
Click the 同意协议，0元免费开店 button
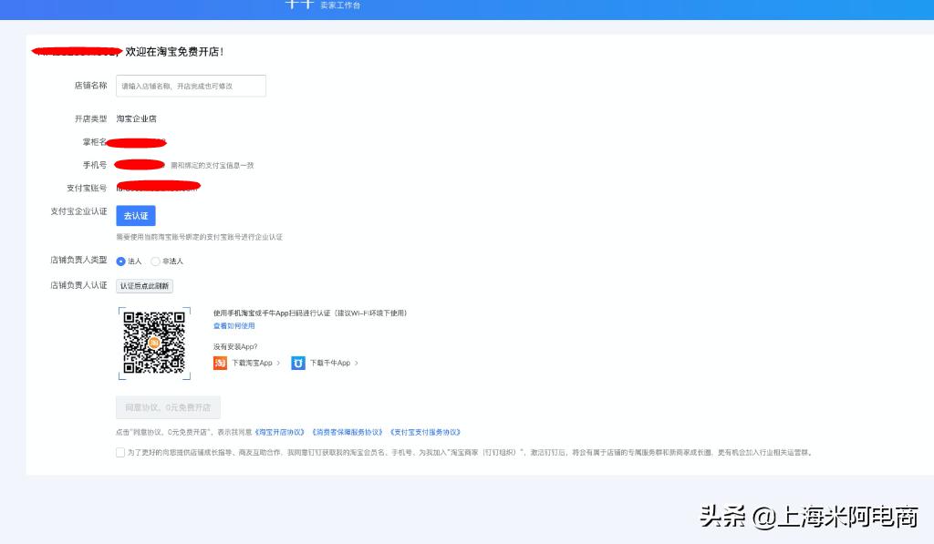coord(166,407)
